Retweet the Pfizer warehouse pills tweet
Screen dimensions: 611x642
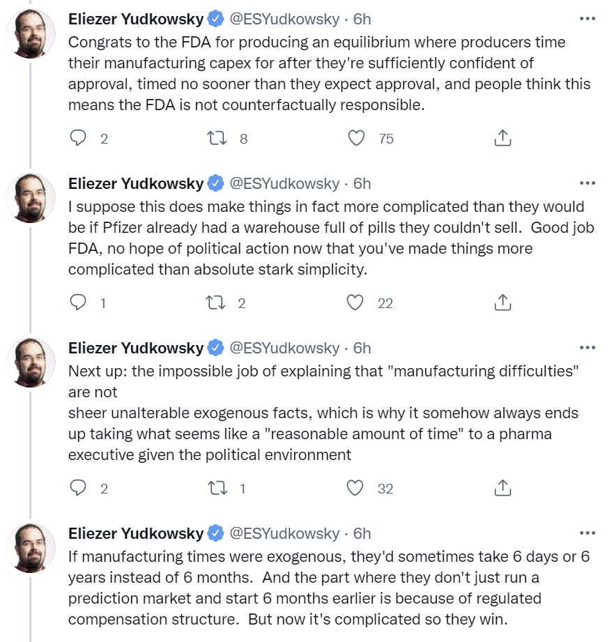tap(217, 303)
